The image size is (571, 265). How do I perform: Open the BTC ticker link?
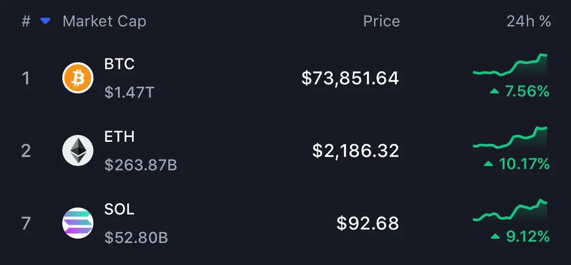119,64
